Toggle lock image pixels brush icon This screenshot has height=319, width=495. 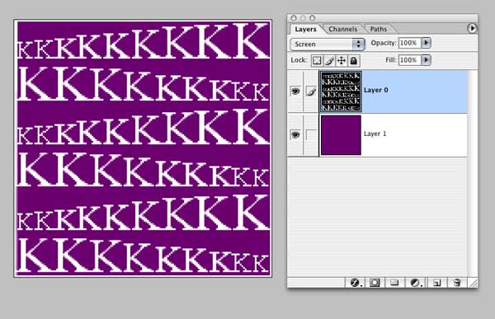click(x=329, y=60)
